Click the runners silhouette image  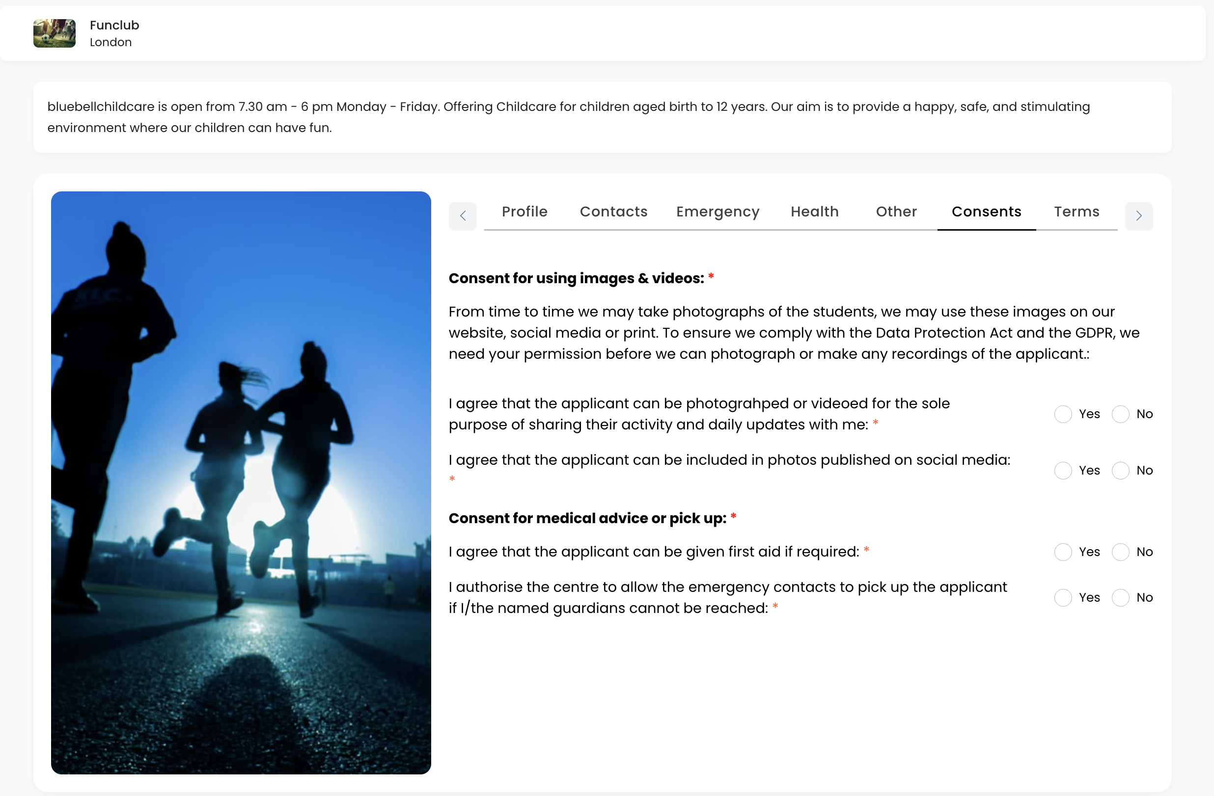click(241, 482)
